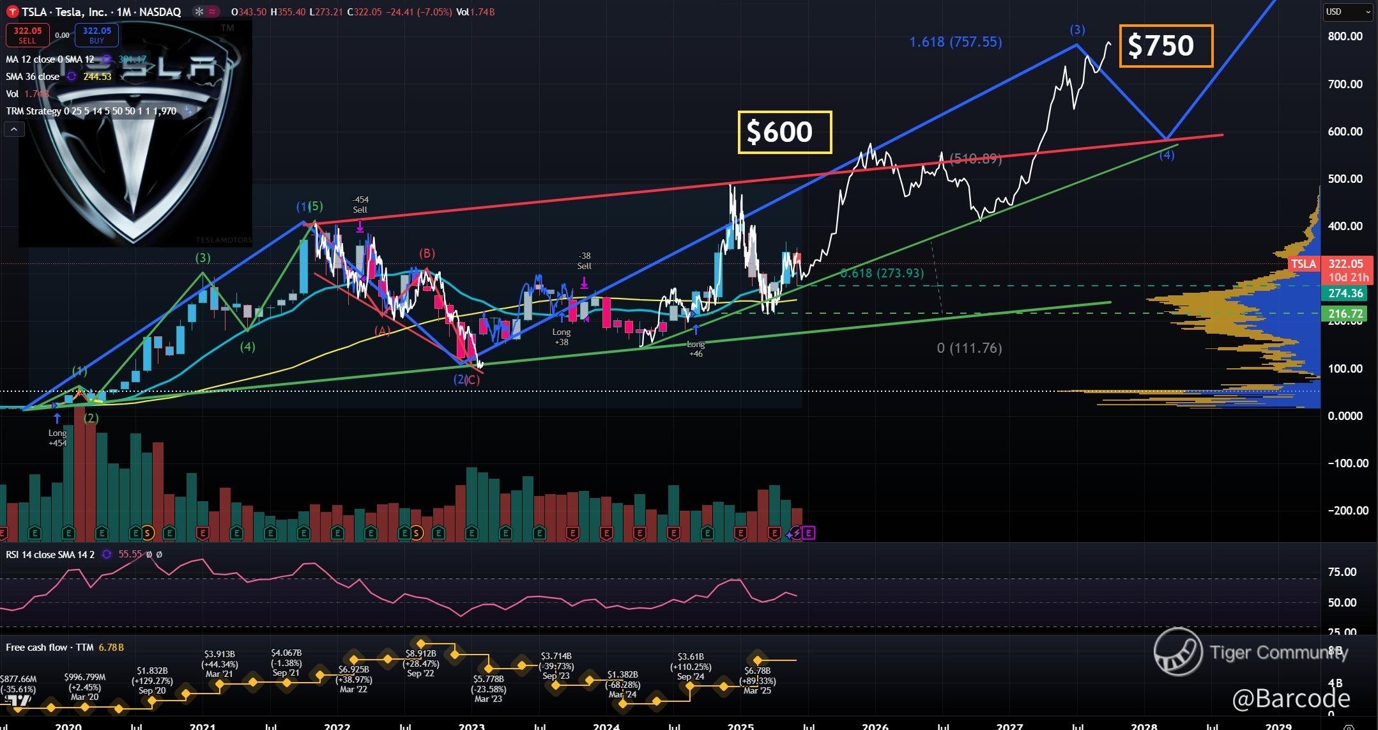Click the refresh icon beside SMA 36 close
The image size is (1378, 730).
(72, 77)
